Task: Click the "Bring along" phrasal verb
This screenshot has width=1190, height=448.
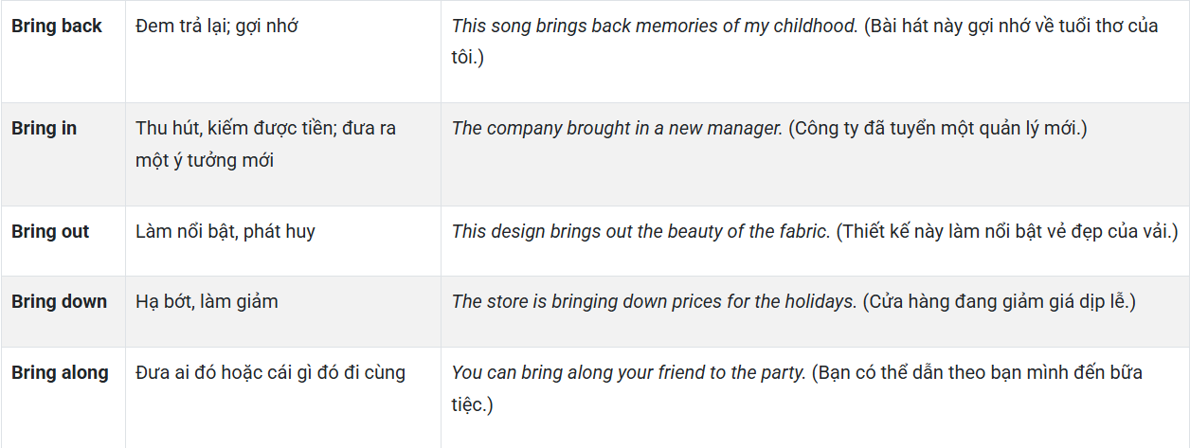Action: click(60, 373)
